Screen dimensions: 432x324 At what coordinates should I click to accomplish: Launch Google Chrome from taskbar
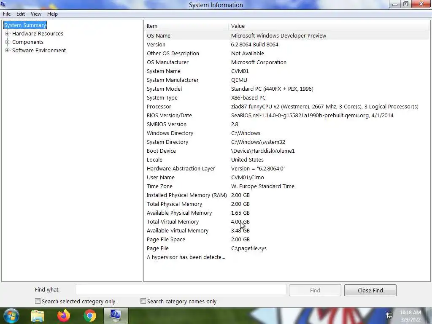[89, 316]
